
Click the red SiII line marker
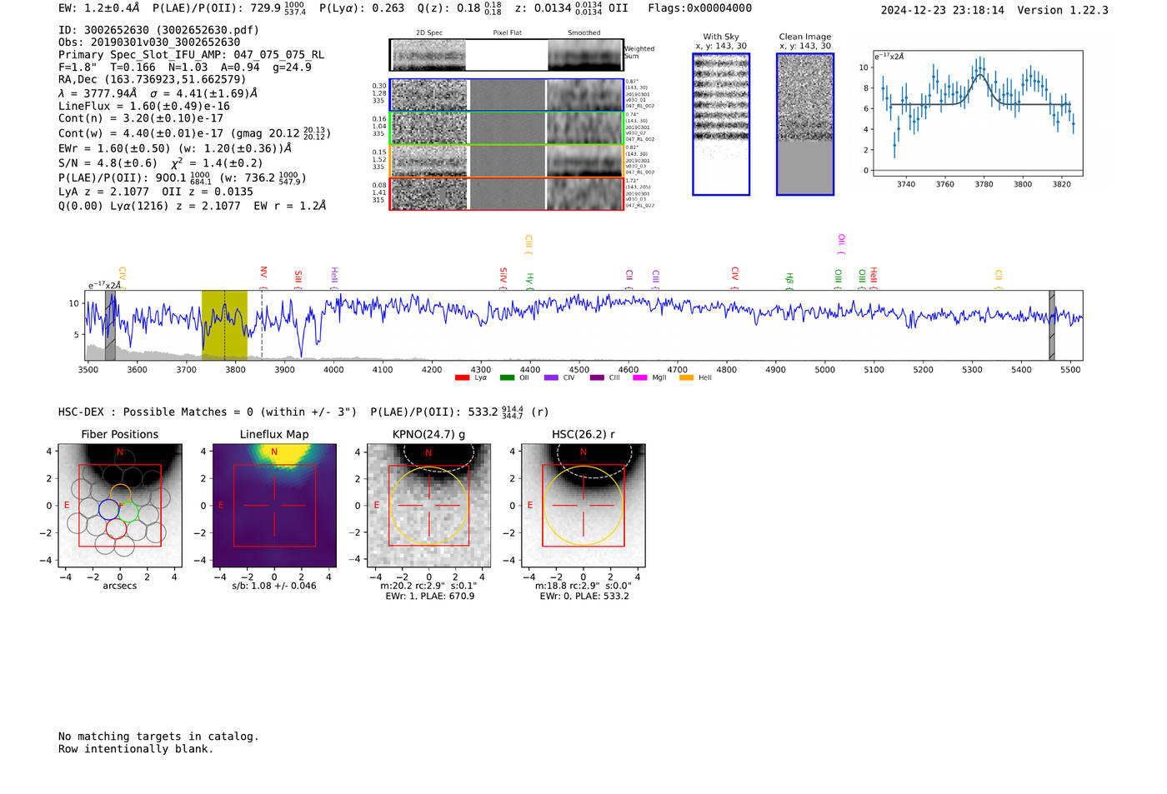tap(298, 279)
